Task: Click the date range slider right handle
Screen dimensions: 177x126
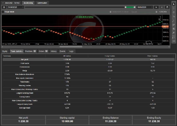Action: click(x=135, y=7)
